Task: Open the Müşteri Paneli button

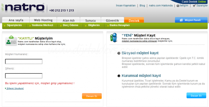Action: 191,20
